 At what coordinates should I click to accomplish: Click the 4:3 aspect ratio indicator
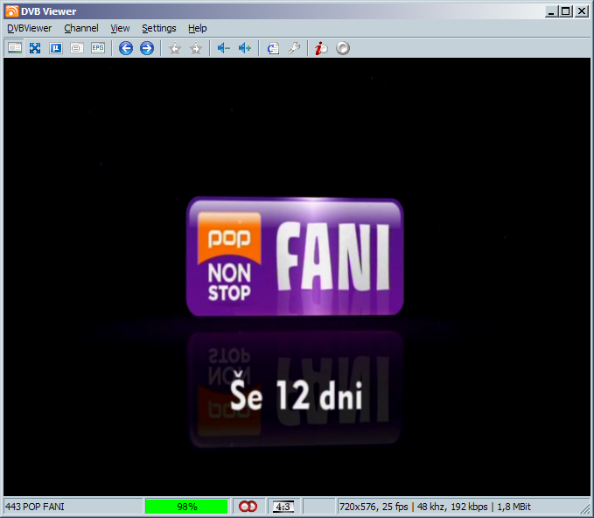tap(283, 507)
